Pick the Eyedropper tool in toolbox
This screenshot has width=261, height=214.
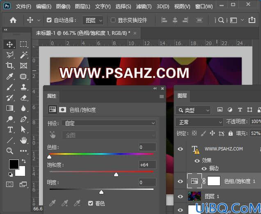[10, 77]
